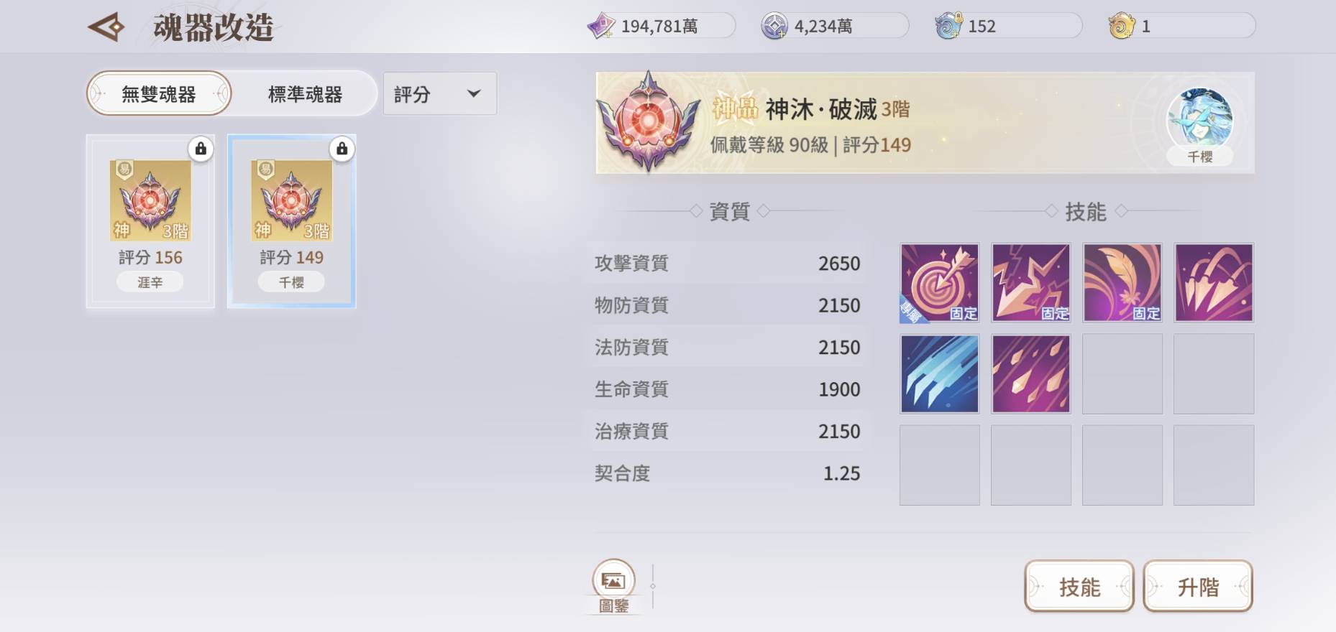
Task: Select the blue ice slash skill icon
Action: 940,373
